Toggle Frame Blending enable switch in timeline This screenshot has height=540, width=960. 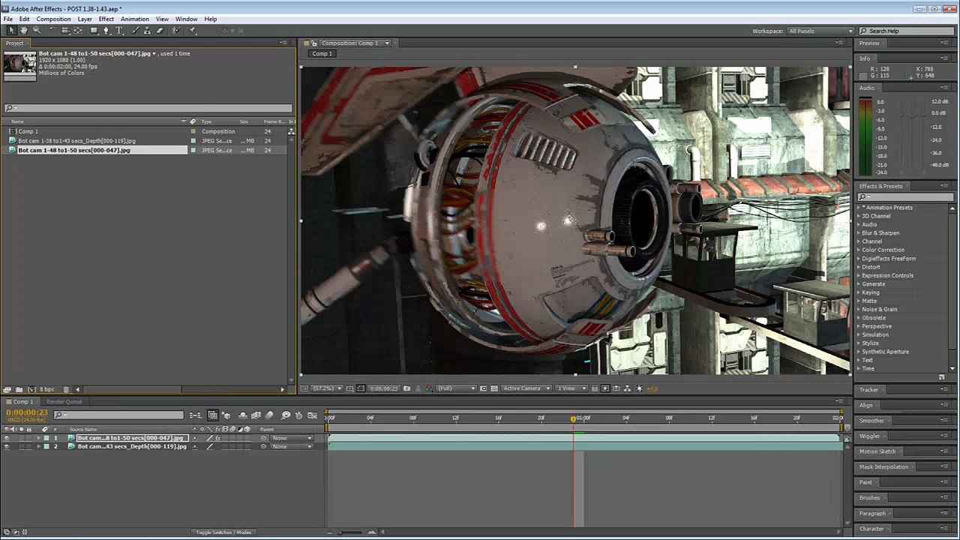pyautogui.click(x=256, y=415)
